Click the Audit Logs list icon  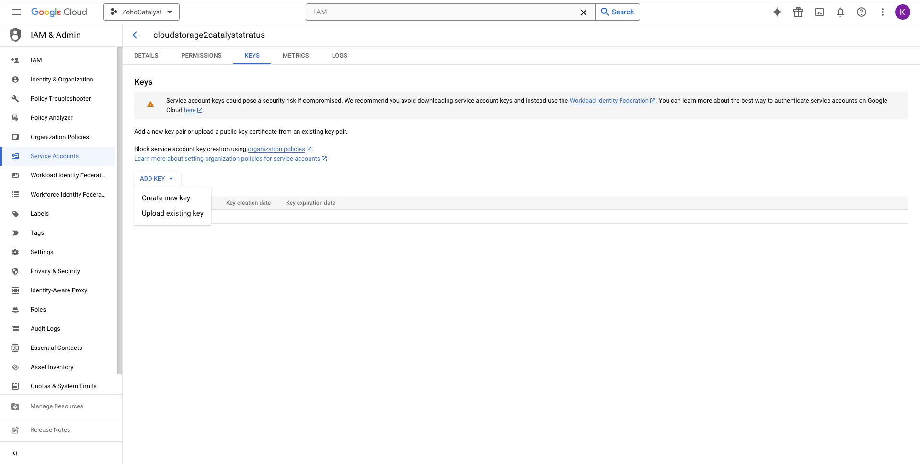(15, 329)
